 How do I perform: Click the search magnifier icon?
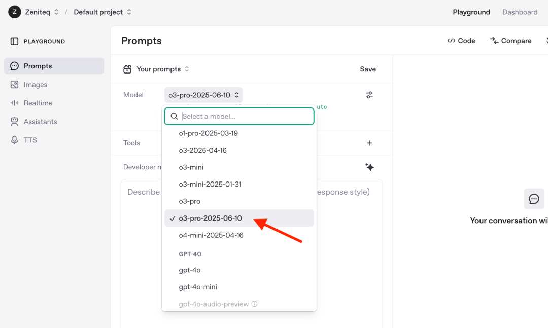[174, 116]
